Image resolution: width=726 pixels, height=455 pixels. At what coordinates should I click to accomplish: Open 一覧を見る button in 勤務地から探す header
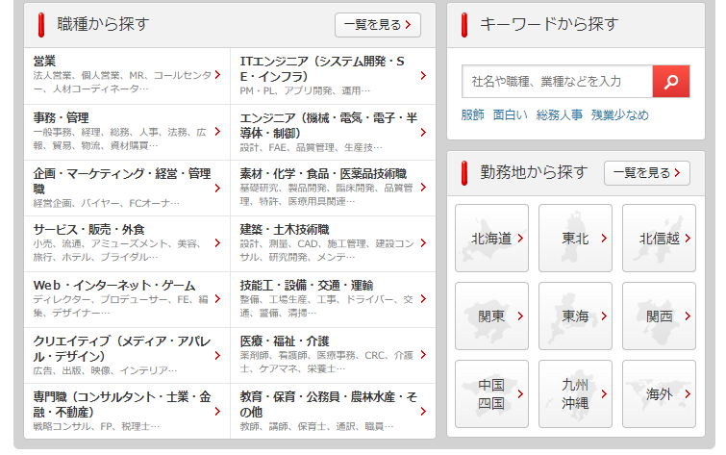(x=647, y=173)
